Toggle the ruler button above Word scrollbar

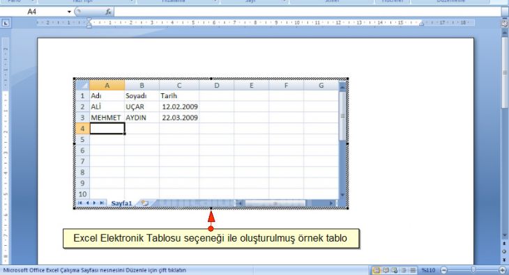pyautogui.click(x=504, y=24)
